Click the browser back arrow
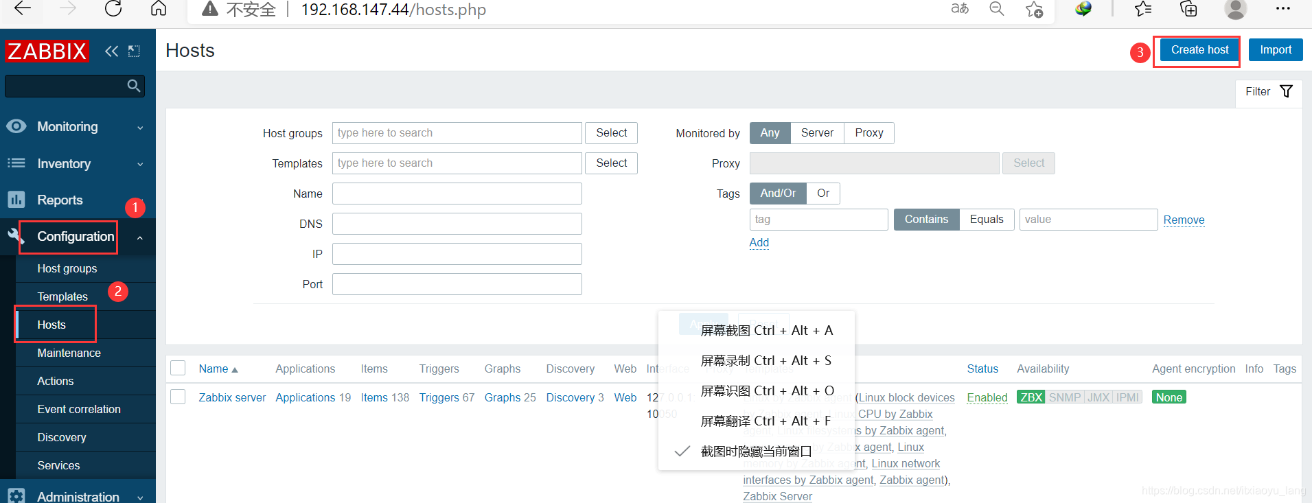The width and height of the screenshot is (1312, 503). tap(23, 8)
